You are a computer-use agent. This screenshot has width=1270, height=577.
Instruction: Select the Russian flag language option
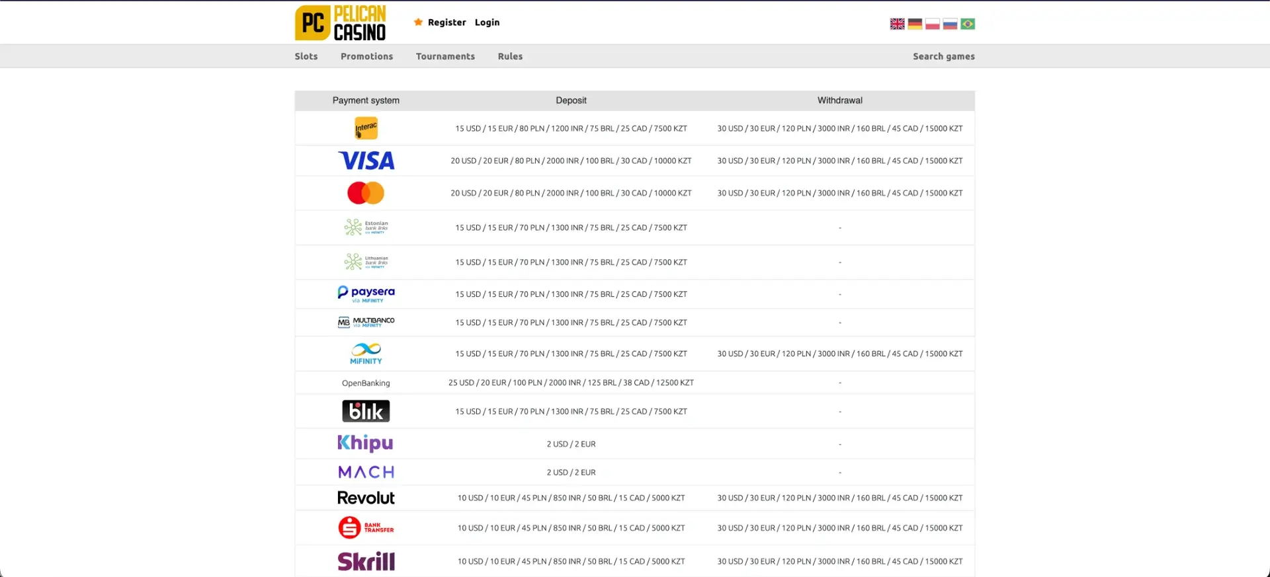(x=950, y=24)
